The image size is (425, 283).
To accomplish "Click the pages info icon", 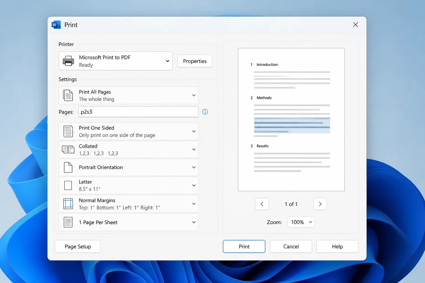I will click(x=205, y=112).
